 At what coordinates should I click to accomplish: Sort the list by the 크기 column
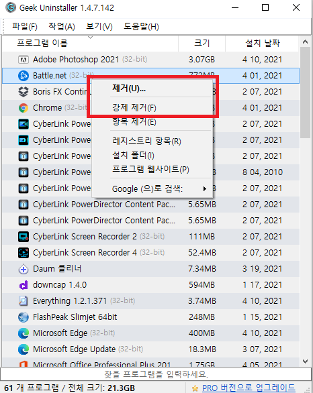pos(202,44)
